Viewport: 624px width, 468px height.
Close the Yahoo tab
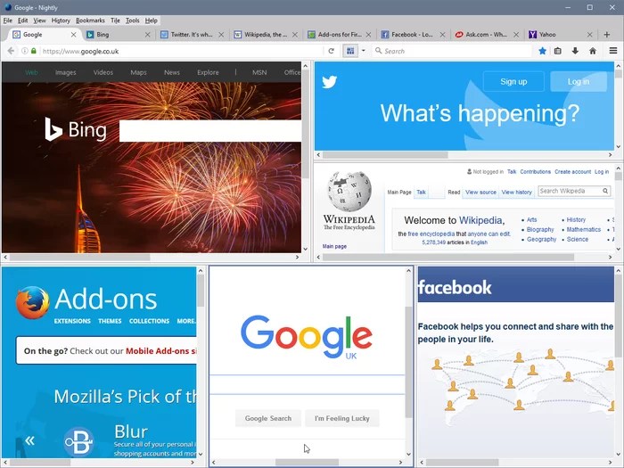coord(590,35)
